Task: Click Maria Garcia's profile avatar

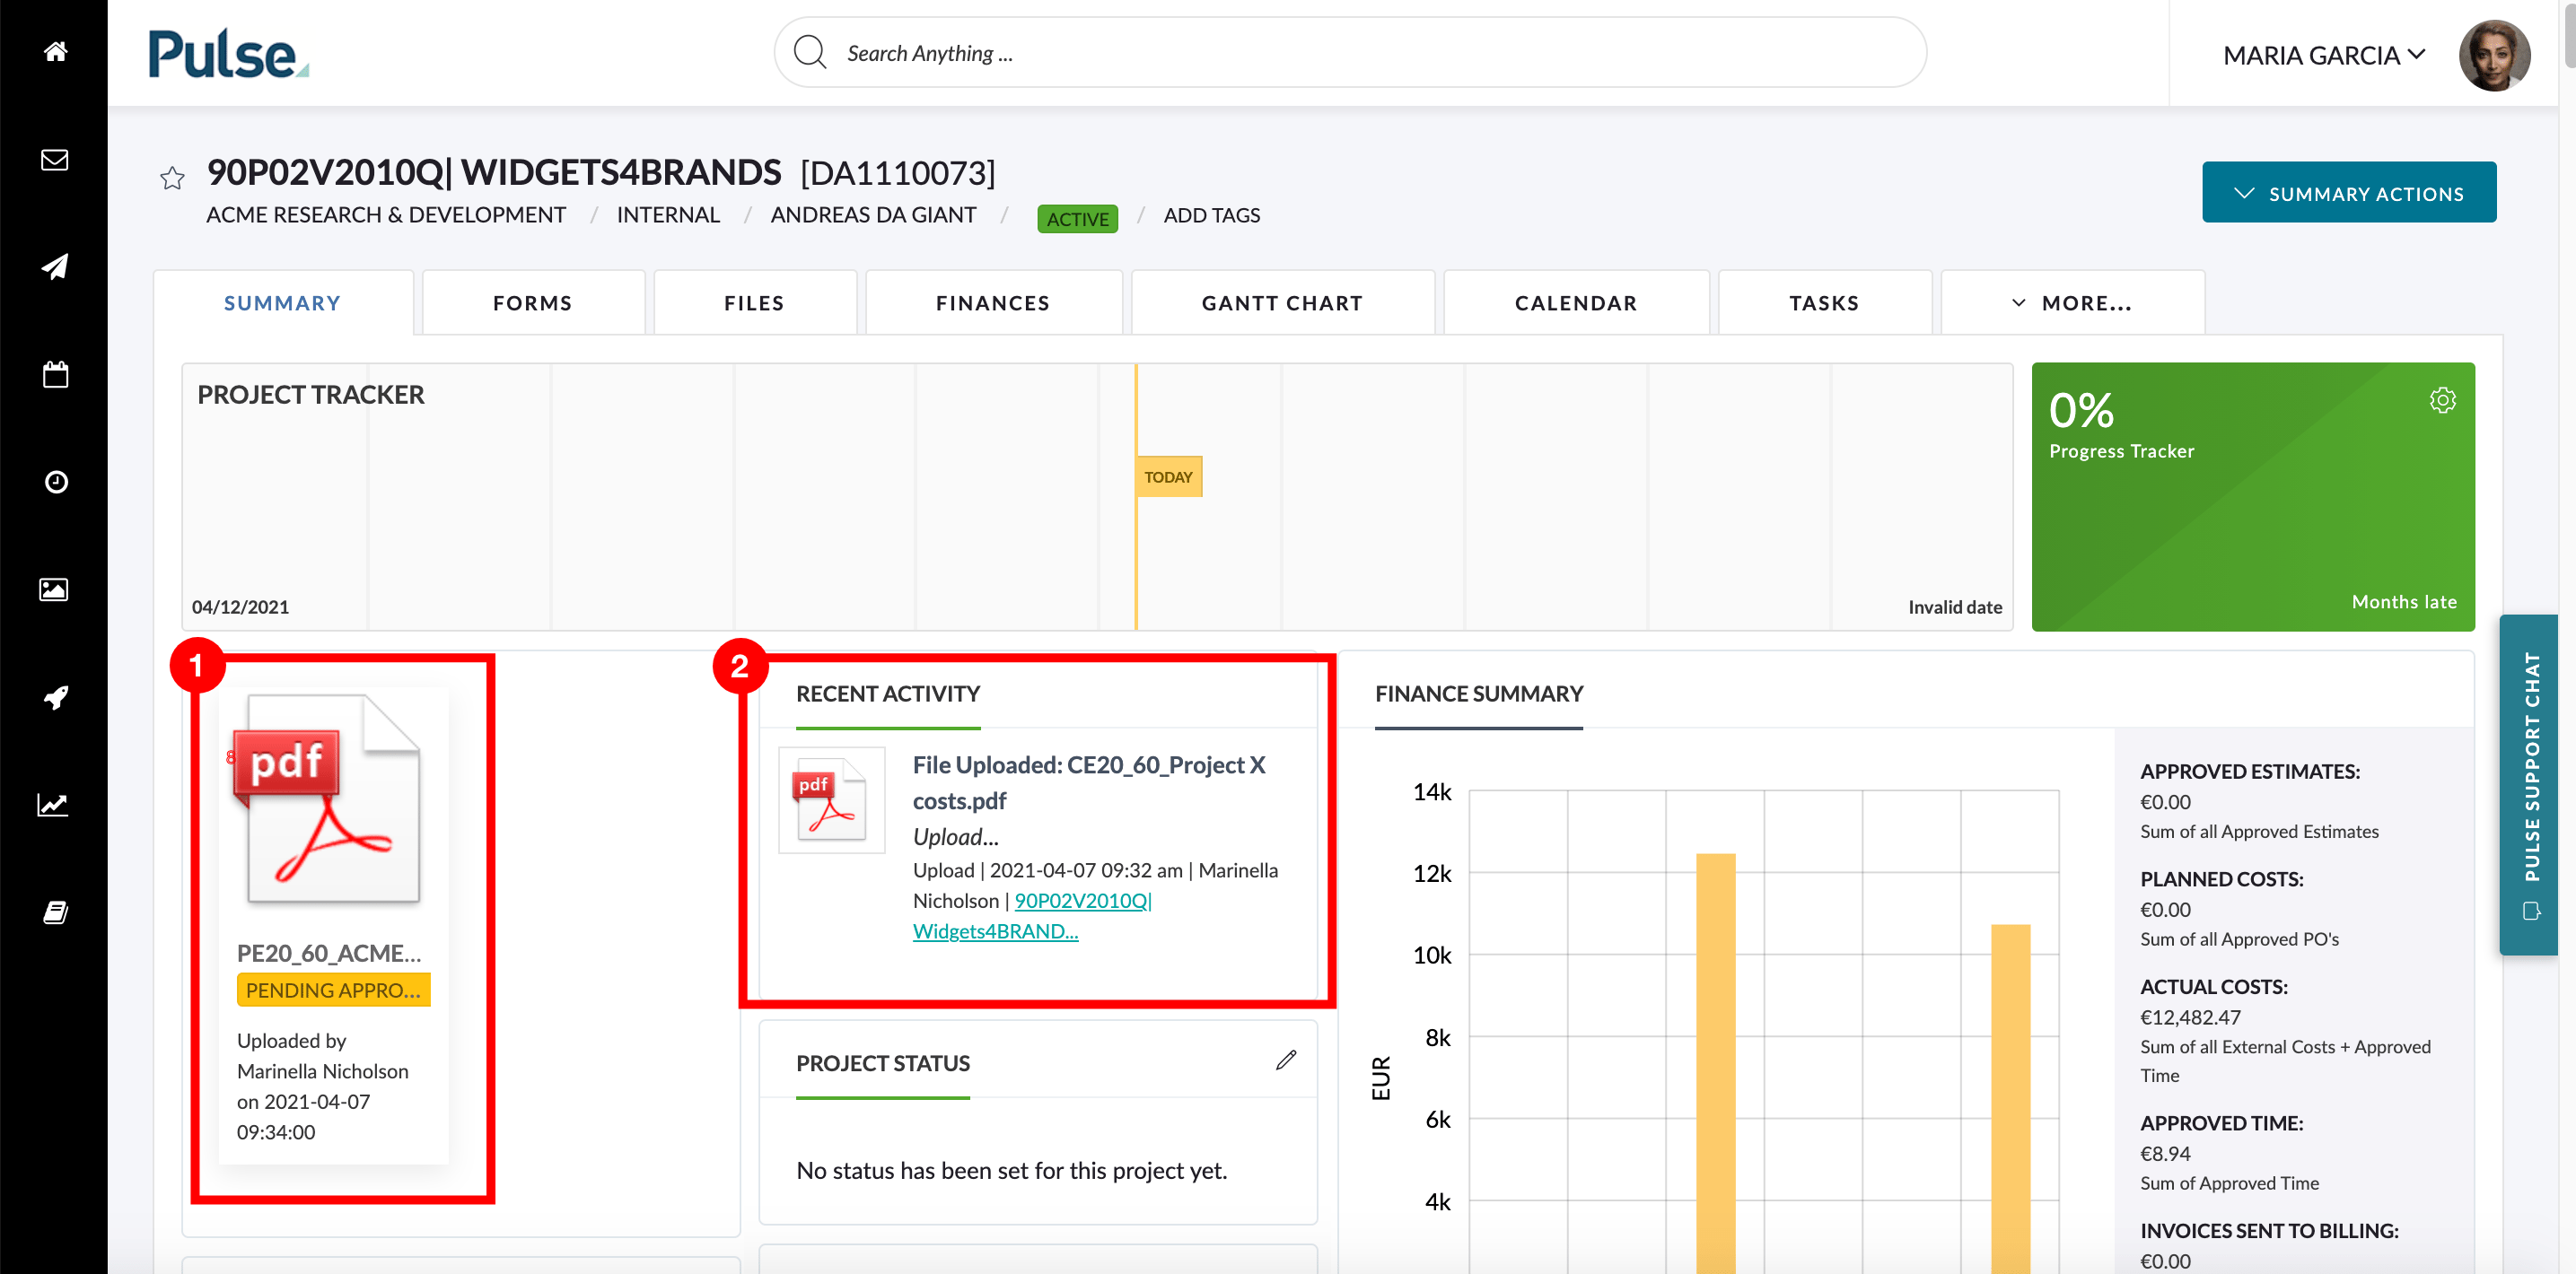Action: [2494, 55]
